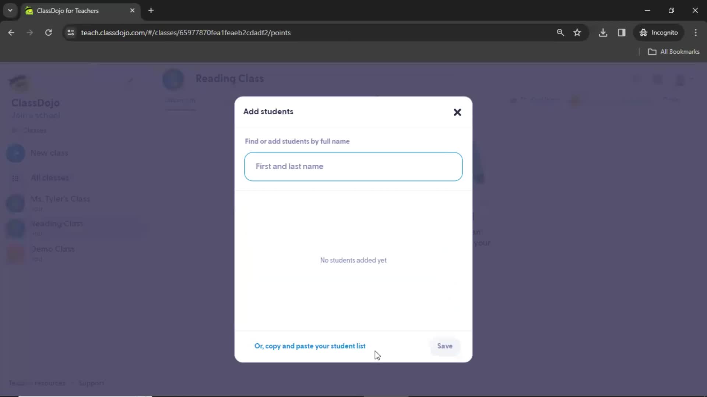Open the All Bookmarks folder
The height and width of the screenshot is (397, 707).
[675, 51]
